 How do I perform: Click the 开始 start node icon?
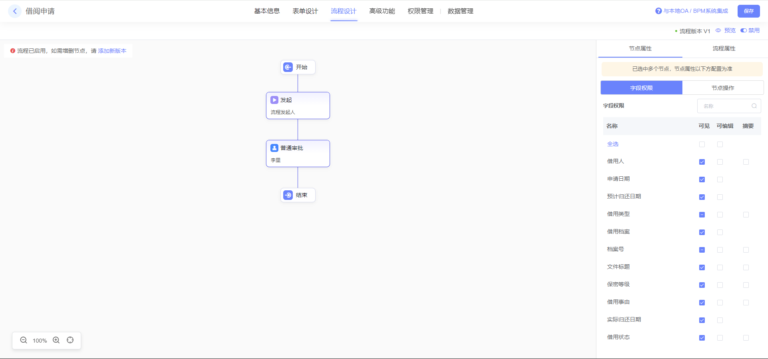pos(288,67)
